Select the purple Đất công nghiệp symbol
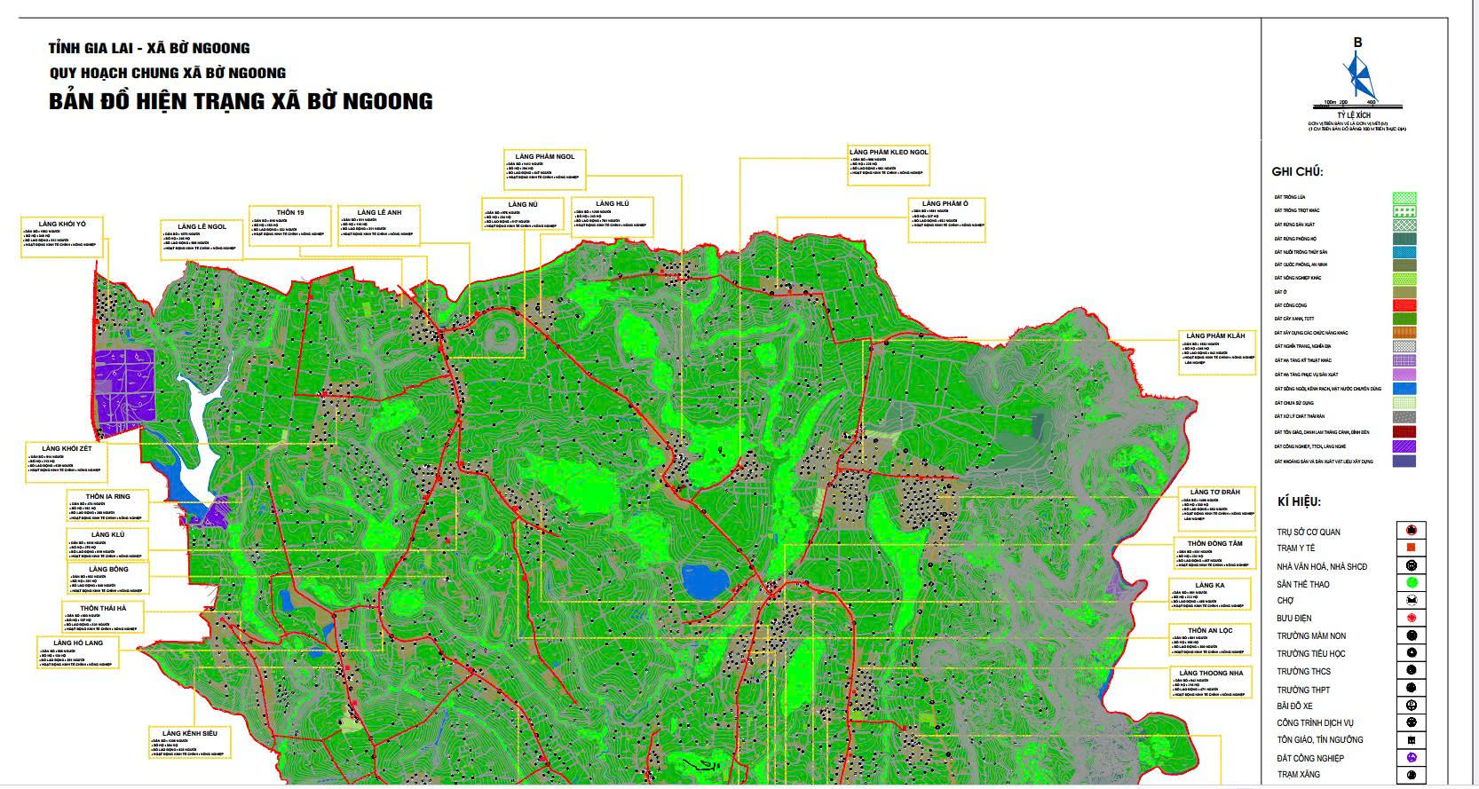 click(x=1411, y=758)
